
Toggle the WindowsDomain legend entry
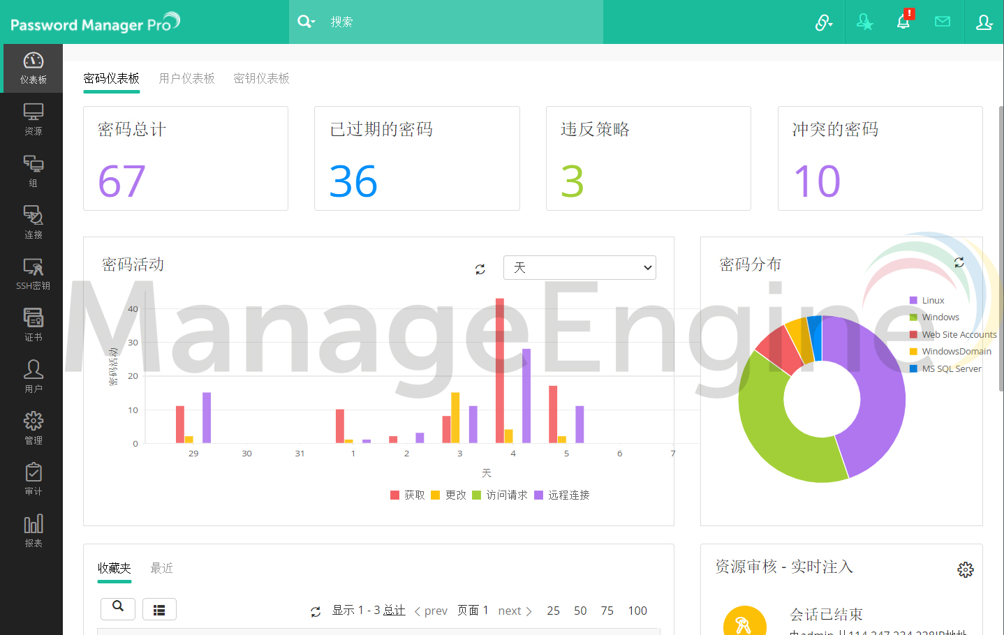[x=950, y=351]
